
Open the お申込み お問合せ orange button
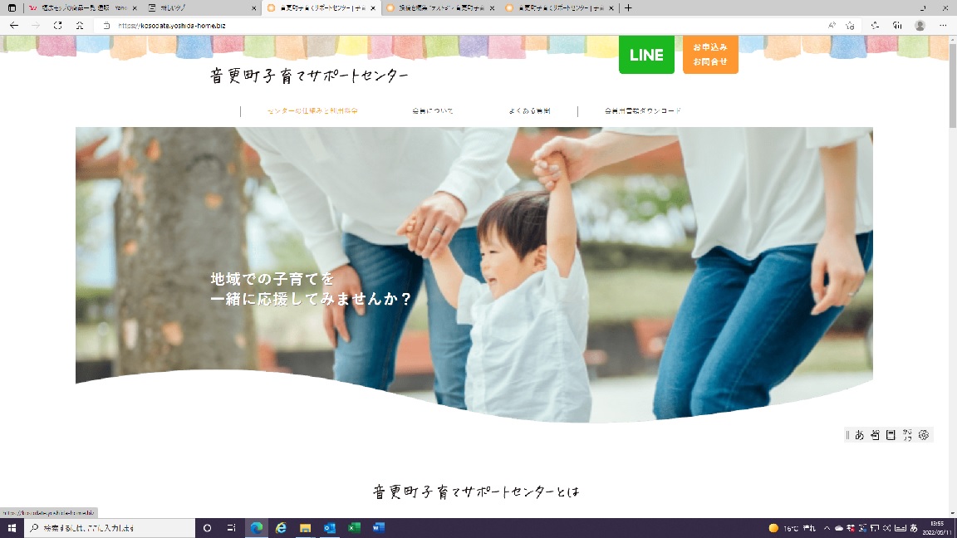710,54
